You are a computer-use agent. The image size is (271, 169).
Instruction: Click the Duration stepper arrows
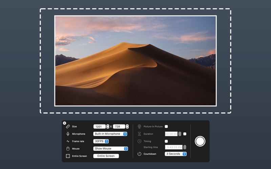(180, 134)
